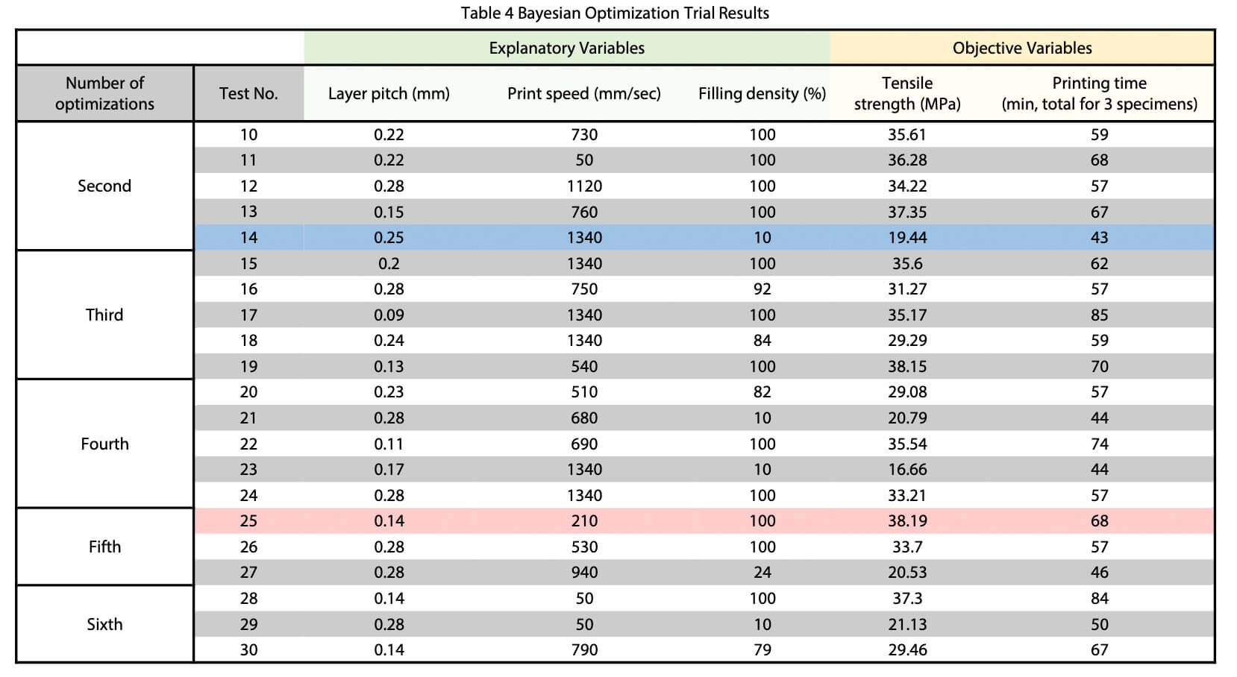The image size is (1237, 677).
Task: Select the "Fourth" optimization group cell
Action: click(104, 444)
